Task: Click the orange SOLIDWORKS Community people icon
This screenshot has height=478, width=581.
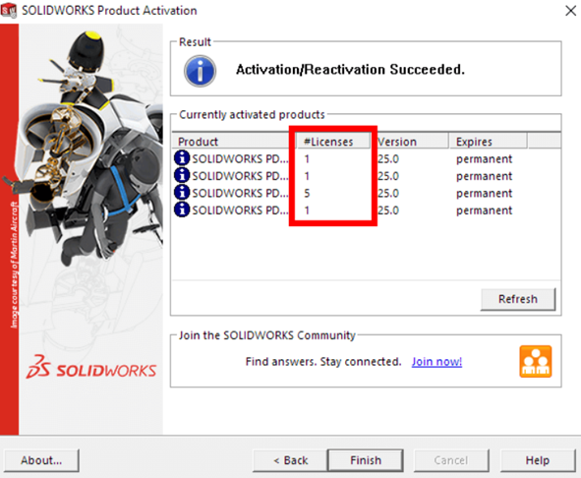Action: tap(536, 361)
